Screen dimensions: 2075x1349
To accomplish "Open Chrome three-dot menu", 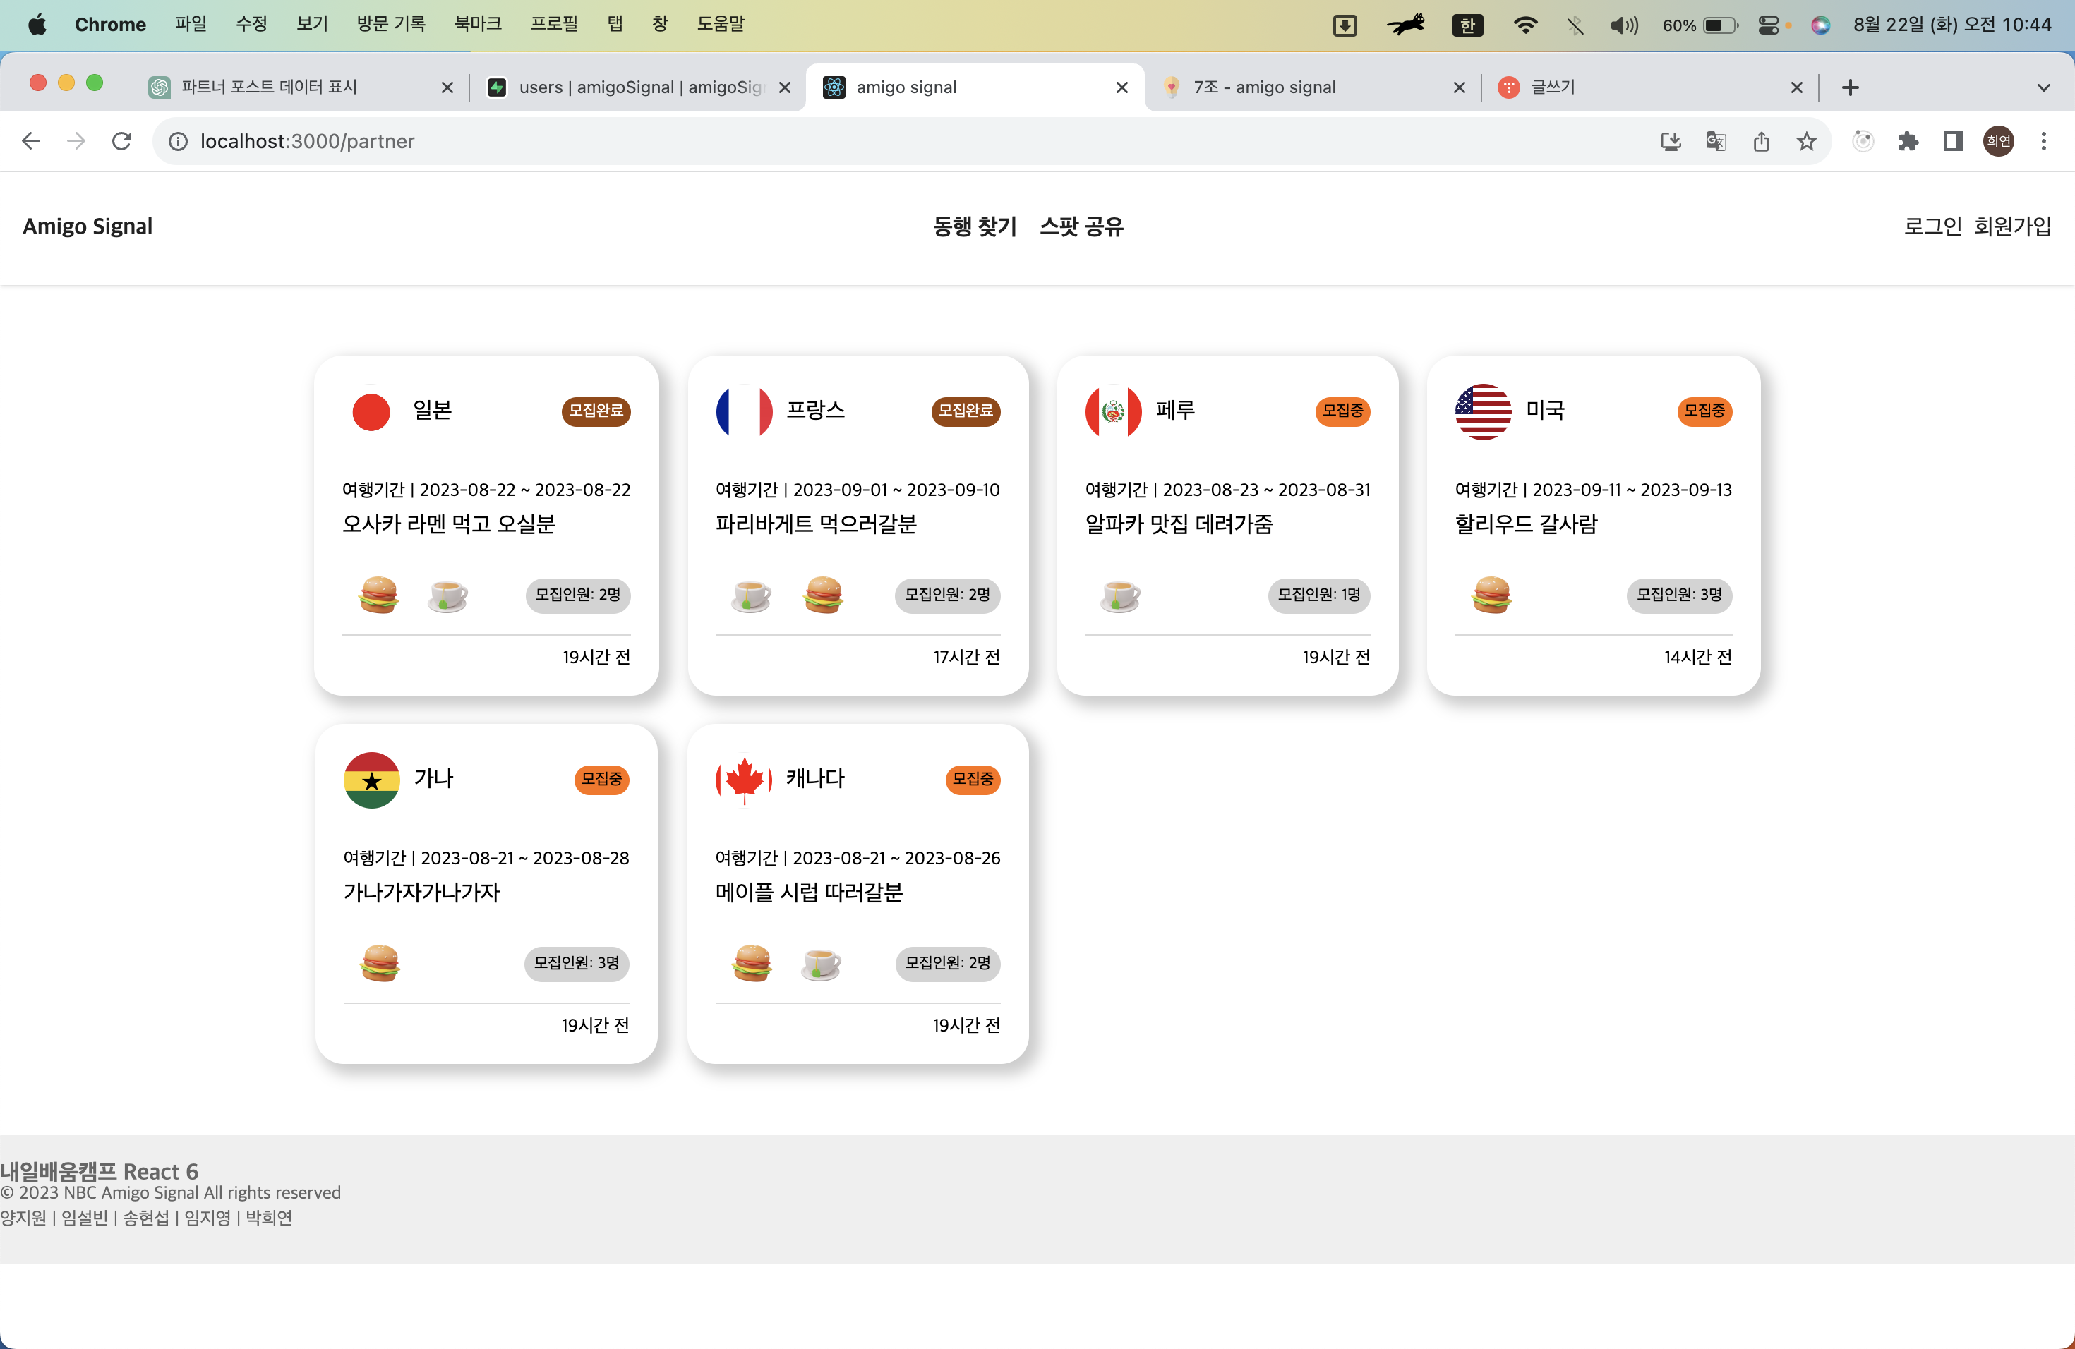I will point(2043,141).
